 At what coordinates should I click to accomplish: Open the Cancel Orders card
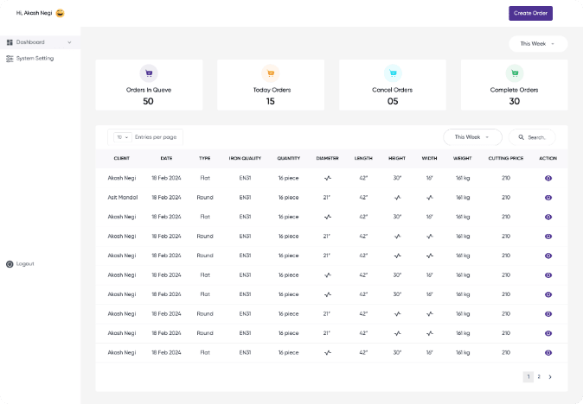coord(393,85)
